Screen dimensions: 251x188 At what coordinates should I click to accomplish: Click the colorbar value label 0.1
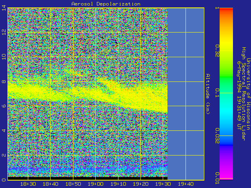[x=217, y=93]
